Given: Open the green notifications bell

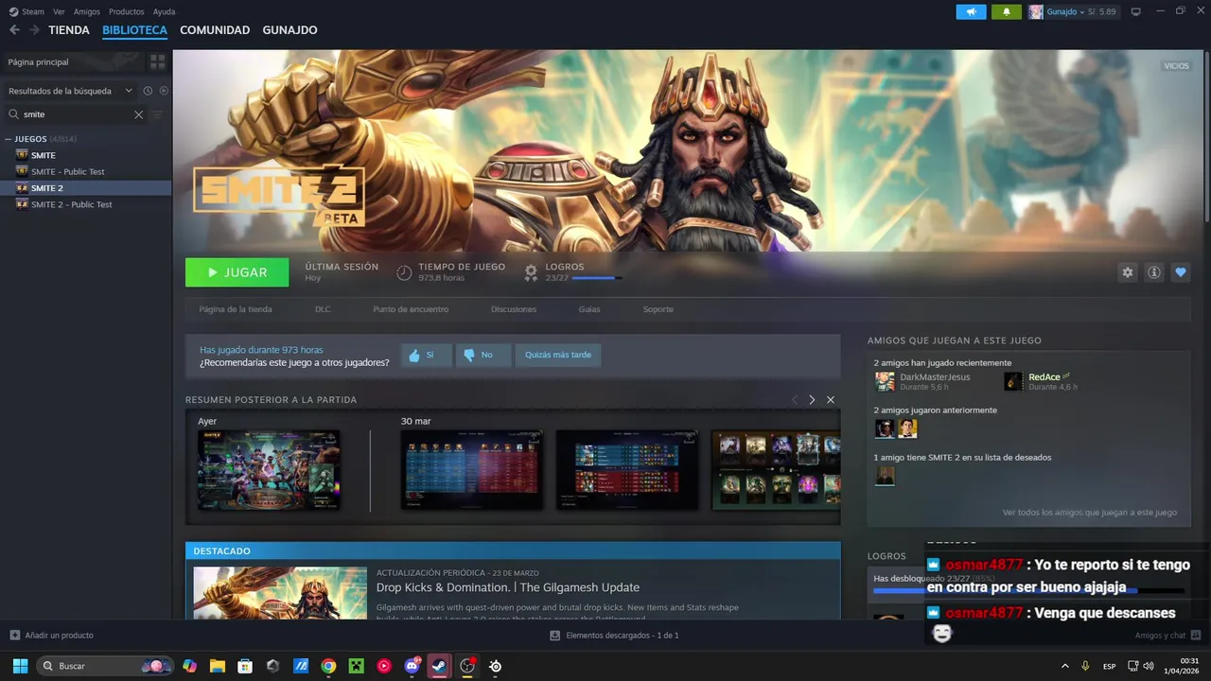Looking at the screenshot, I should point(1006,11).
